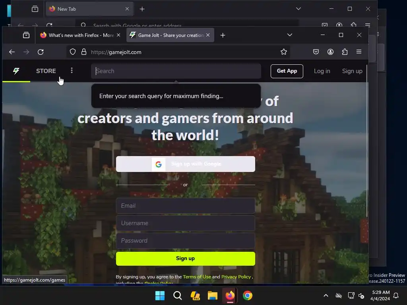Open the Terms of Use link
Screen dimensions: 407x305
point(197,277)
